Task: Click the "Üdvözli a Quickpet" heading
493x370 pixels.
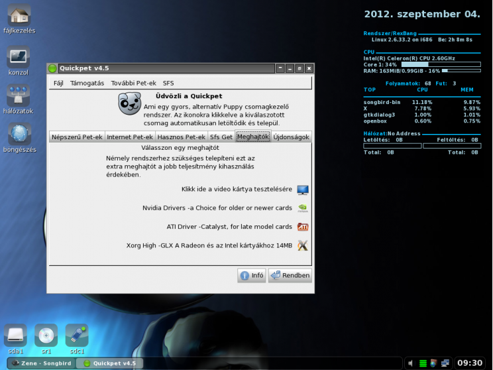Action: 189,96
